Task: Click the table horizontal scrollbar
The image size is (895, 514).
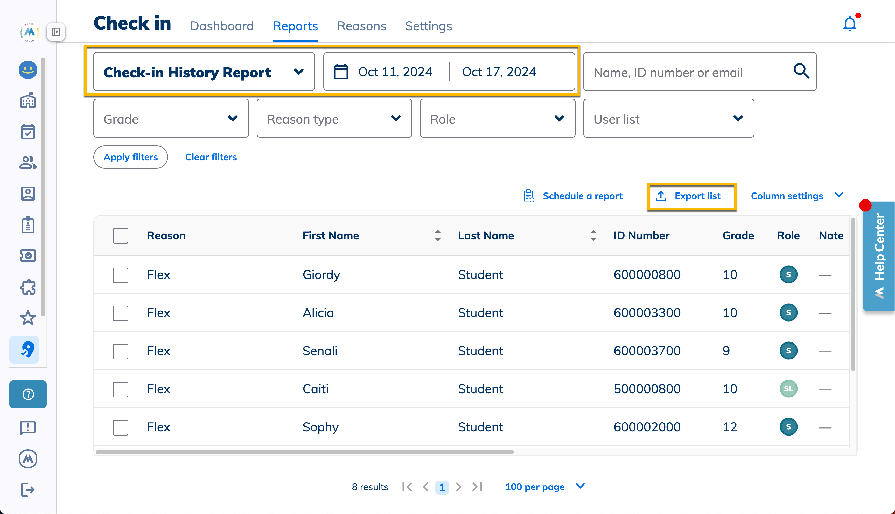Action: [304, 452]
